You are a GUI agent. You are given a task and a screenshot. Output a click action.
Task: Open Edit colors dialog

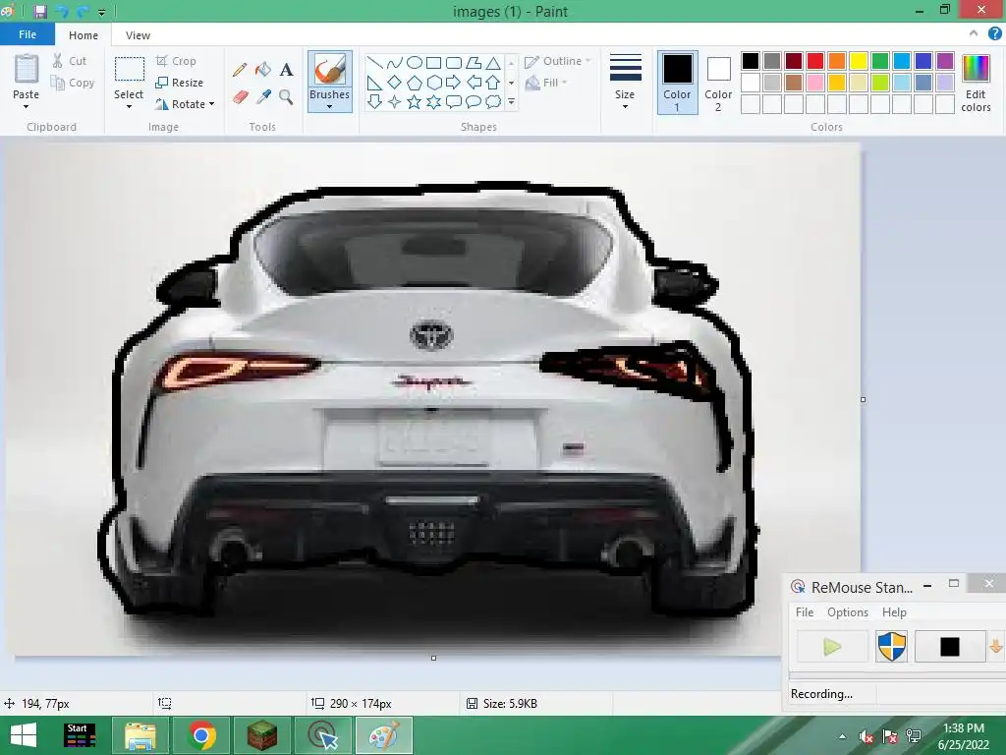coord(976,83)
